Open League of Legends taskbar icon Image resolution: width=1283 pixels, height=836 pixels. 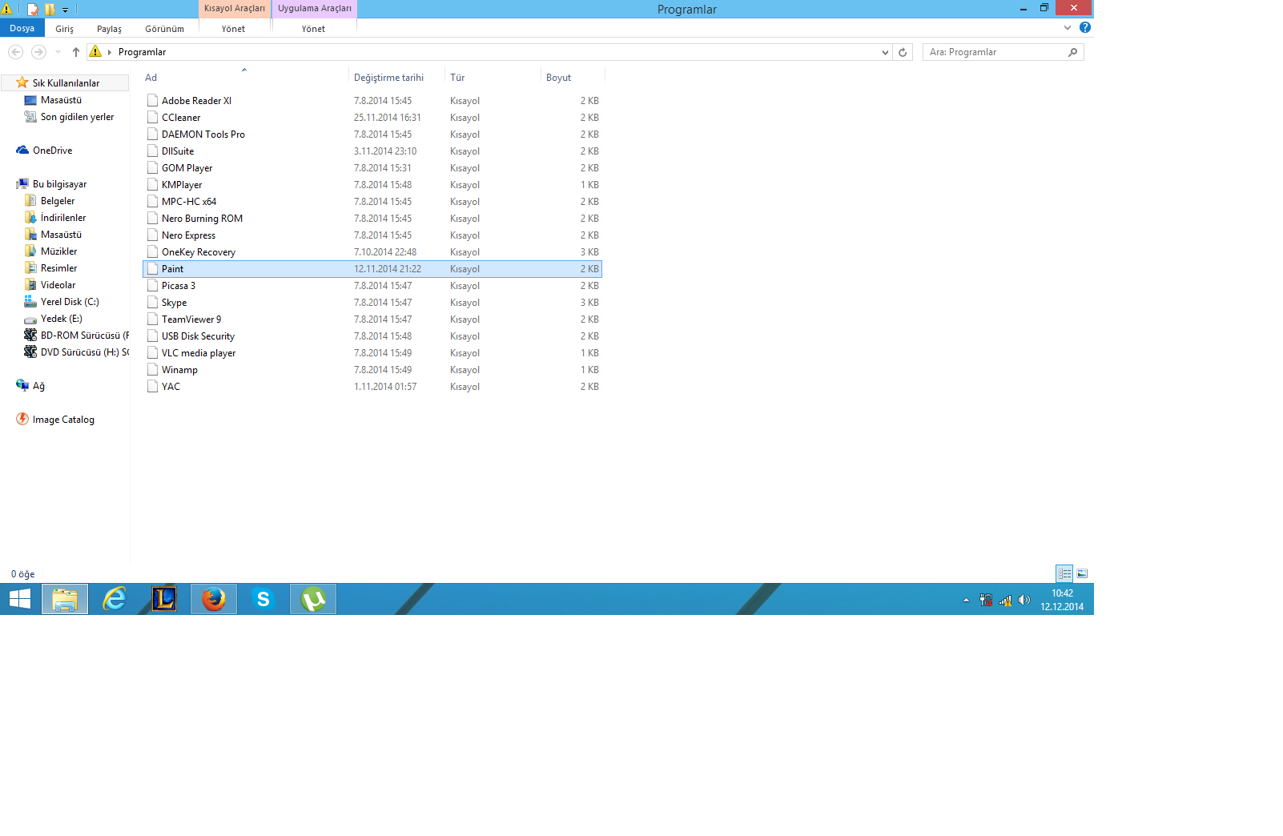164,599
